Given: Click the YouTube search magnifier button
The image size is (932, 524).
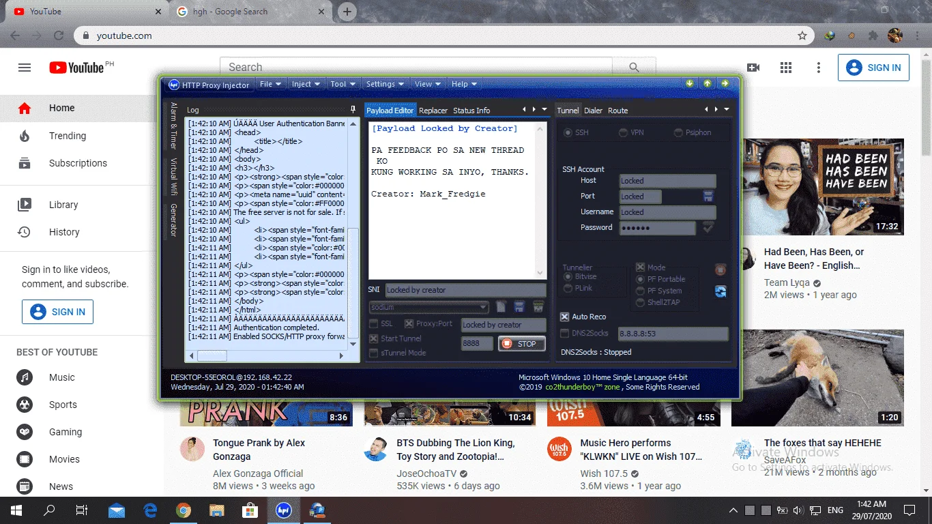Looking at the screenshot, I should pyautogui.click(x=634, y=68).
